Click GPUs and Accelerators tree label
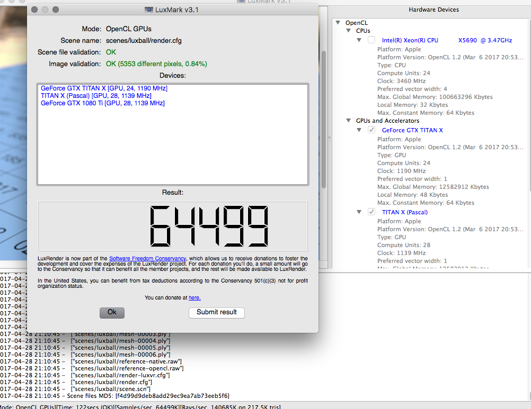Screen dimensions: 531x409 387,121
